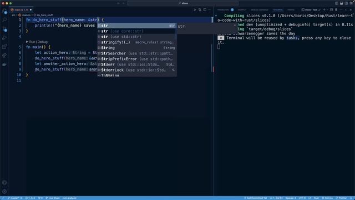Choose str (use std::str) suggestion
Image resolution: width=355 pixels, height=200 pixels.
coord(137,37)
